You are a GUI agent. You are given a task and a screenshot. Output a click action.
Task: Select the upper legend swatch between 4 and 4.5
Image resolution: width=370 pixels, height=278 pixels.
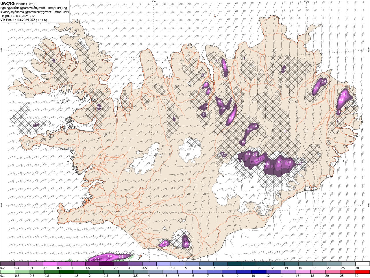[164, 264]
